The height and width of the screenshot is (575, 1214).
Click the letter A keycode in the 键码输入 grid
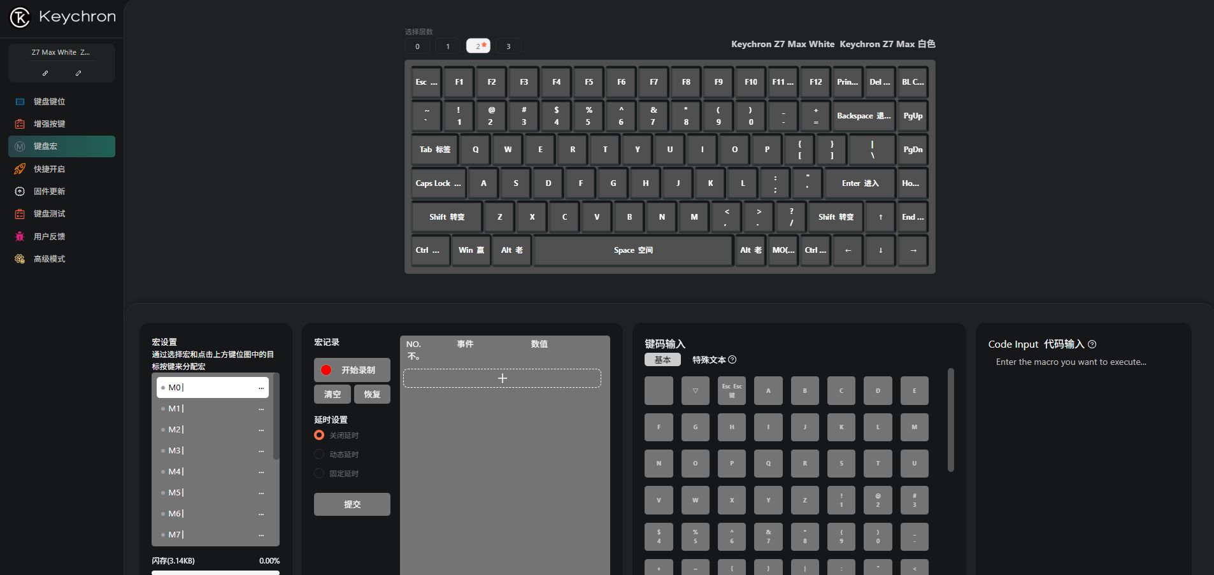[x=768, y=391]
